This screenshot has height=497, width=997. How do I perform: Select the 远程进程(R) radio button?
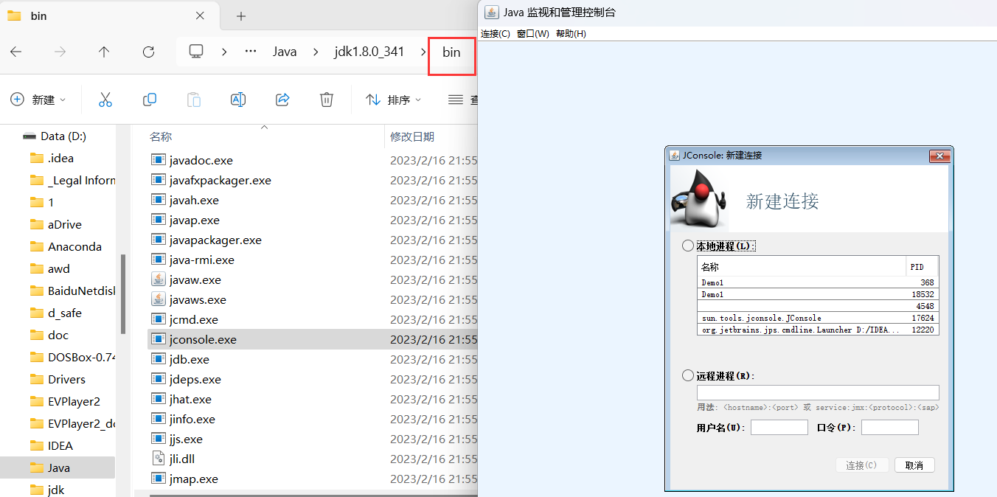pyautogui.click(x=687, y=375)
